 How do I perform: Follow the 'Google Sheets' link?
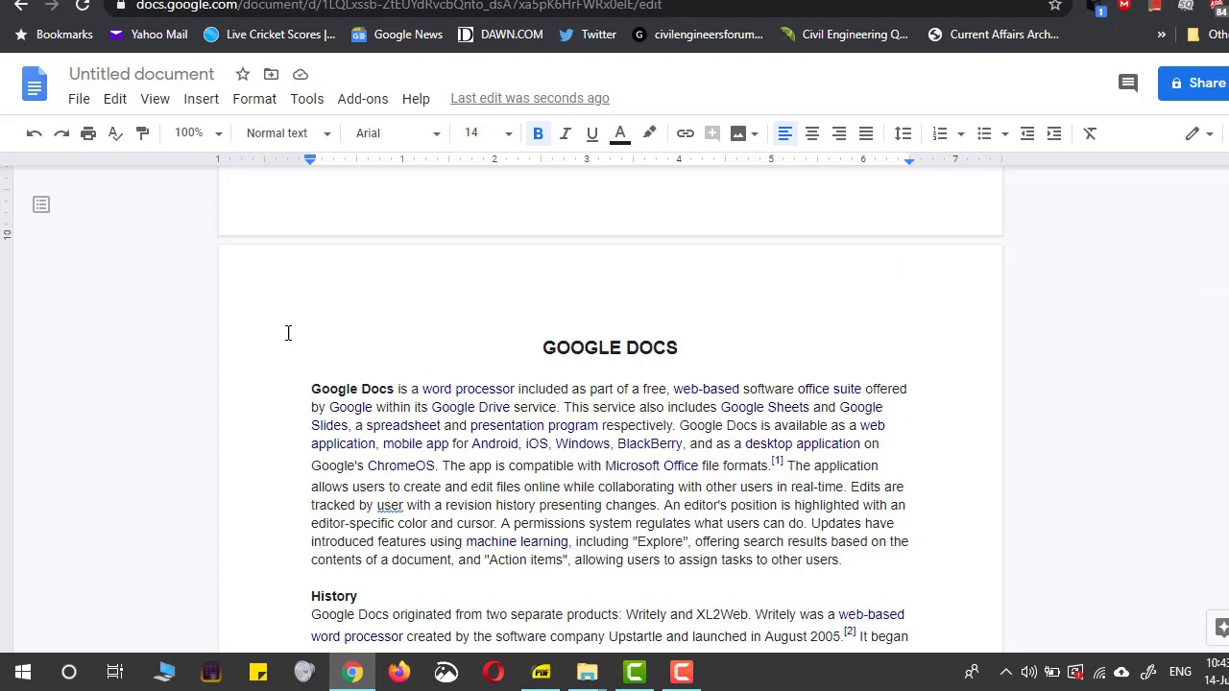[x=765, y=407]
